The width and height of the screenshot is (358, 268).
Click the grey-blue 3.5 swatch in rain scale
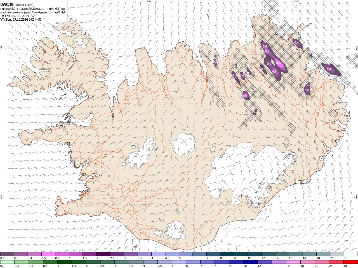pos(136,262)
